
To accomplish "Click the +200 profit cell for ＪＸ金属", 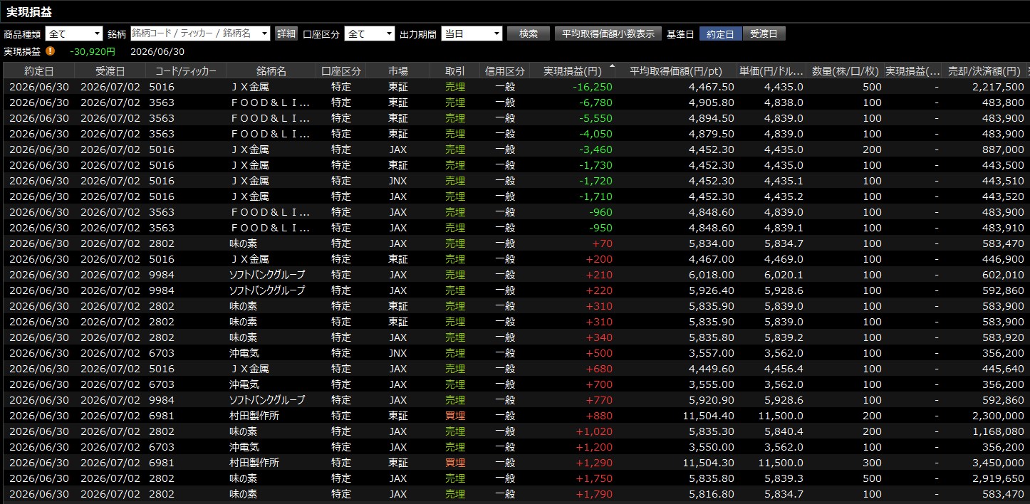I will (x=599, y=259).
